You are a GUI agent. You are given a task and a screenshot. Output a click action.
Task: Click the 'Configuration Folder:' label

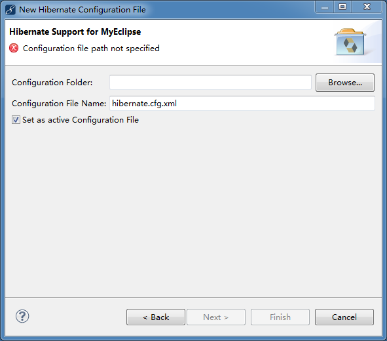[x=52, y=82]
